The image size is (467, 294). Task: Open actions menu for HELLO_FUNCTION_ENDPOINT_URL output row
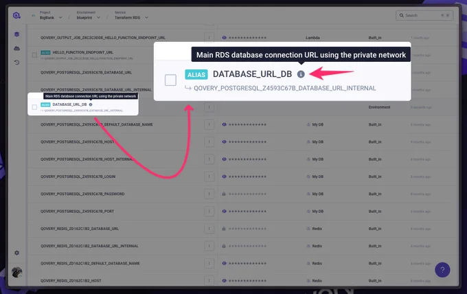click(209, 38)
